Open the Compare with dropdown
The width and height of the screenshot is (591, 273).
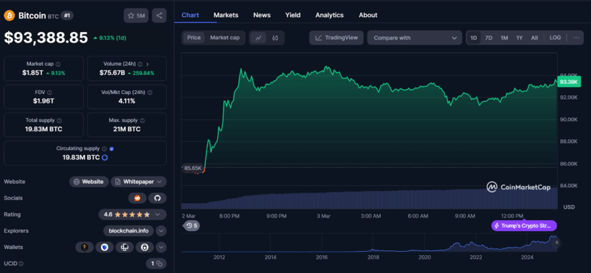pos(414,38)
